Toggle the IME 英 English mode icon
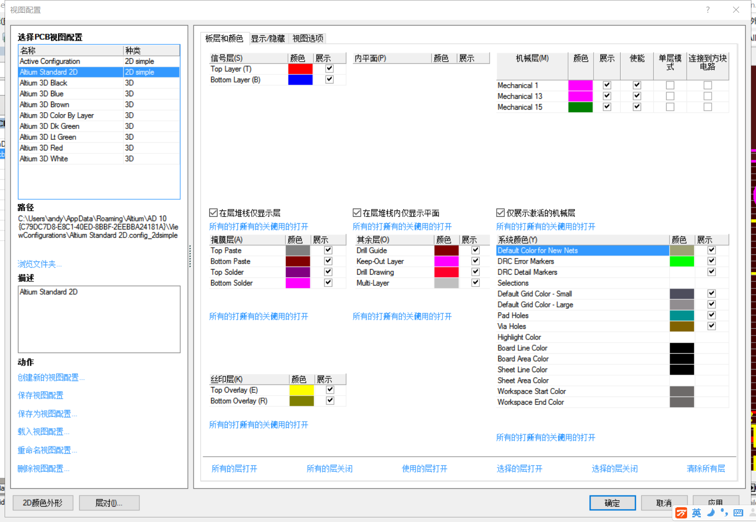756x522 pixels. [x=696, y=513]
